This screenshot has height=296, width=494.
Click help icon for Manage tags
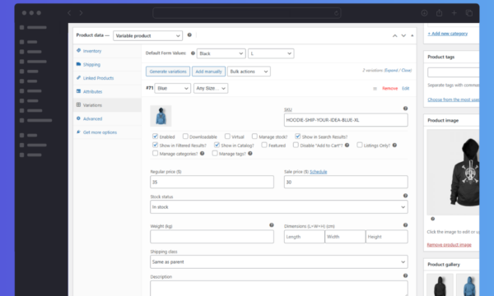click(x=249, y=154)
